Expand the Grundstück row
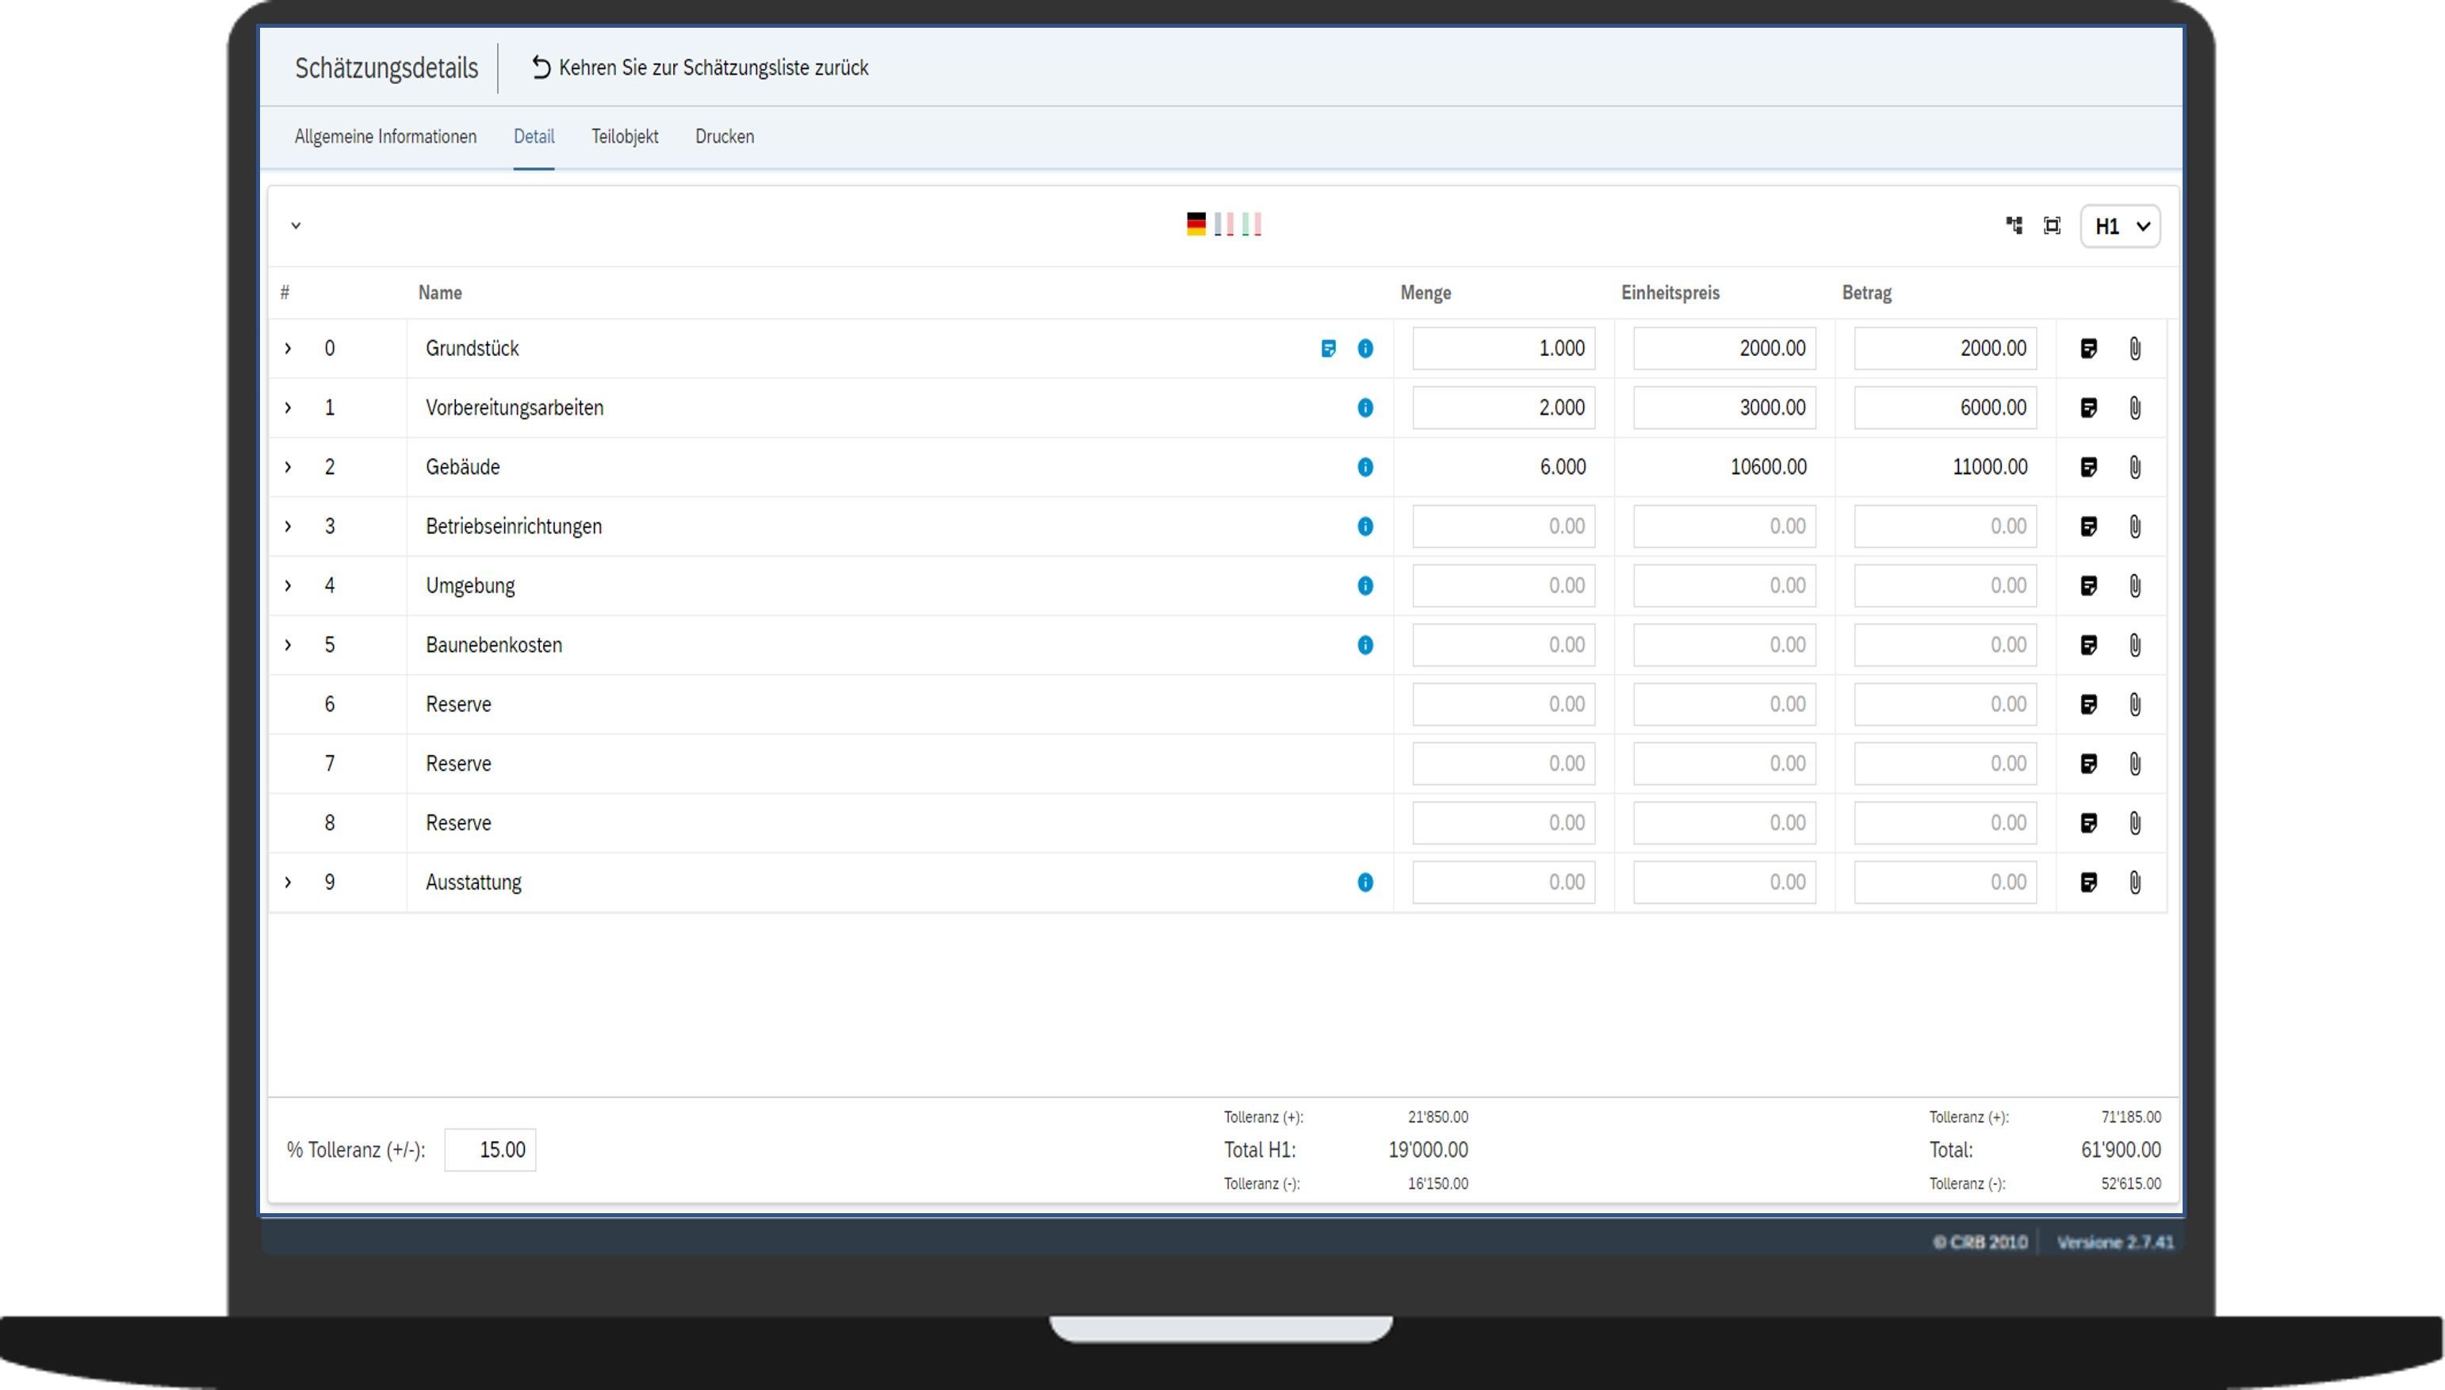This screenshot has height=1390, width=2445. pyautogui.click(x=287, y=348)
